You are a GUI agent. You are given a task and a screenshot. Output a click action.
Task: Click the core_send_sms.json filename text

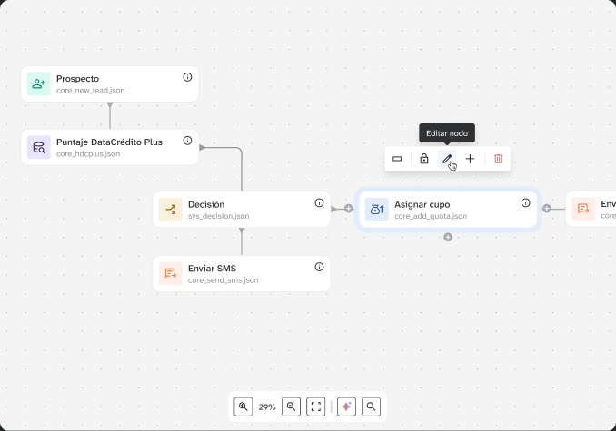coord(224,280)
